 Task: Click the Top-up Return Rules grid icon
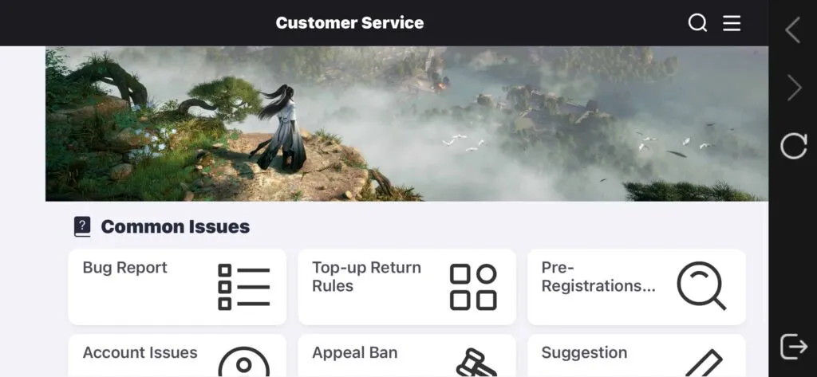tap(473, 287)
